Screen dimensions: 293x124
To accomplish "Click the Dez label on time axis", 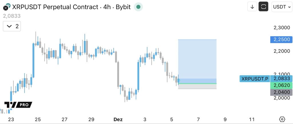I will click(x=118, y=119).
